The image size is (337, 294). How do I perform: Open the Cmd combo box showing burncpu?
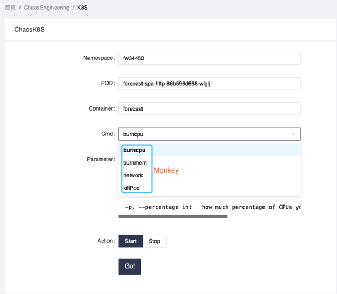[205, 134]
